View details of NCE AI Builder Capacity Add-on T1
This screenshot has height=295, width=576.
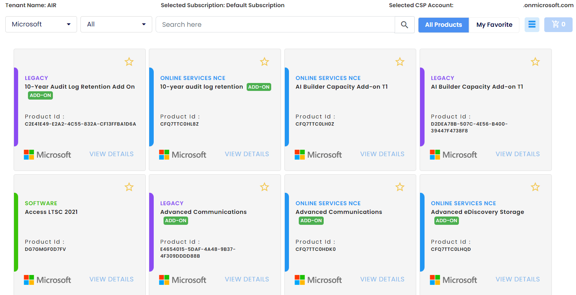382,154
